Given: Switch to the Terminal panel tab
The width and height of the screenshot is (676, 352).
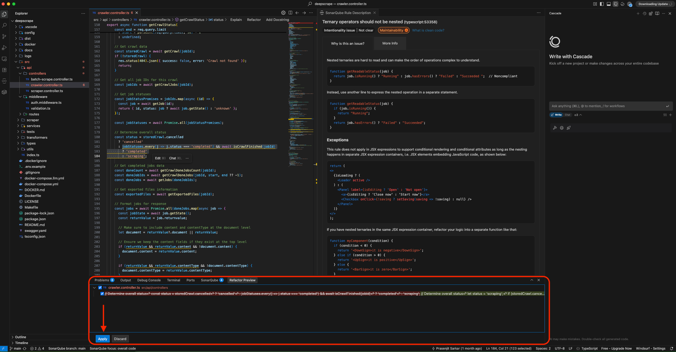Looking at the screenshot, I should (x=173, y=280).
